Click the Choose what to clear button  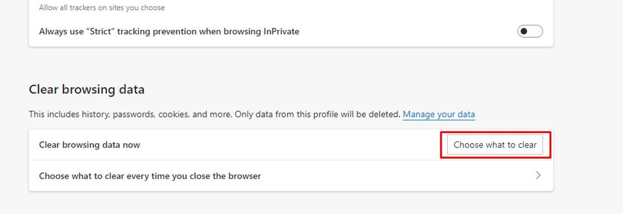pyautogui.click(x=495, y=145)
